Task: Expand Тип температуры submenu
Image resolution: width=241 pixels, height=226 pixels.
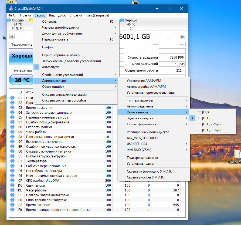Action: (154, 100)
